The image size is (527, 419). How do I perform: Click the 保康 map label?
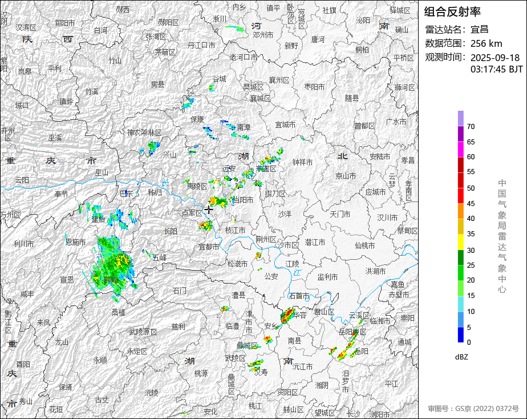(x=197, y=119)
